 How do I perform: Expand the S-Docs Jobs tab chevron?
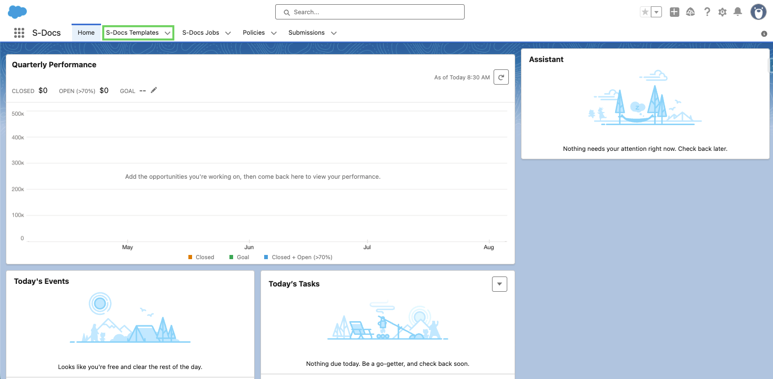tap(228, 33)
